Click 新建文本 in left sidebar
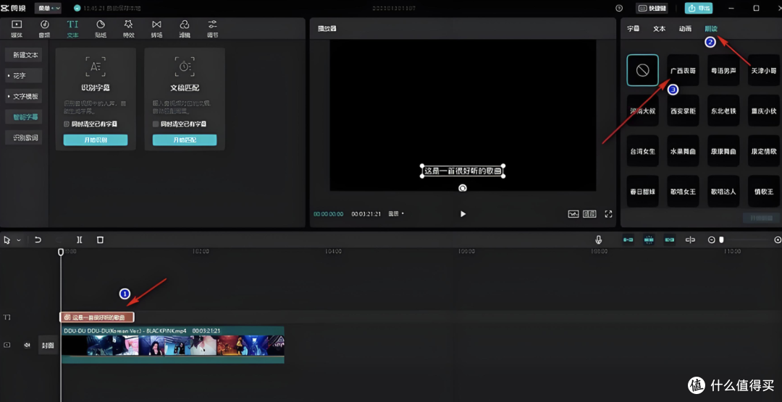Image resolution: width=782 pixels, height=402 pixels. pos(23,55)
